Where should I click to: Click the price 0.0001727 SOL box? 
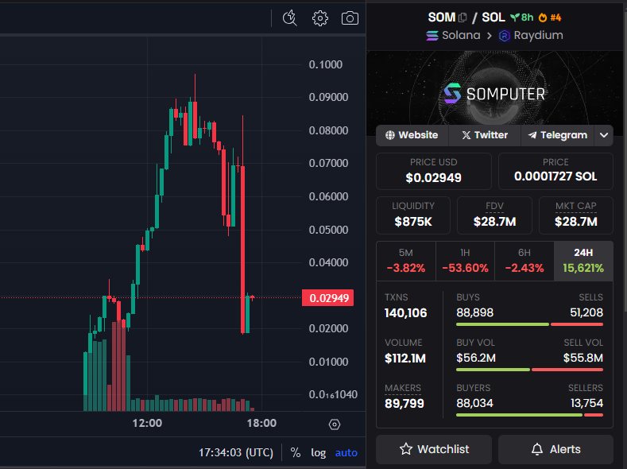click(x=555, y=171)
